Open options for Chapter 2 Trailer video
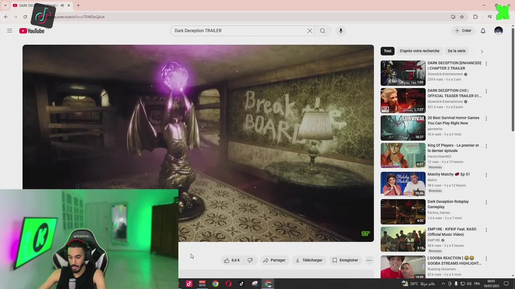Screen dimensions: 515x289 (x=486, y=64)
